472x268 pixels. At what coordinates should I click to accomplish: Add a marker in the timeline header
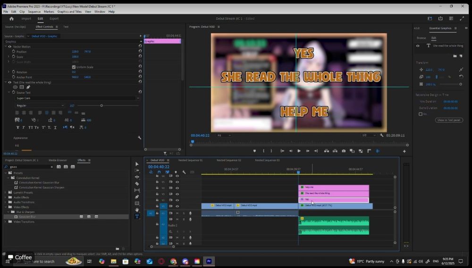[176, 172]
